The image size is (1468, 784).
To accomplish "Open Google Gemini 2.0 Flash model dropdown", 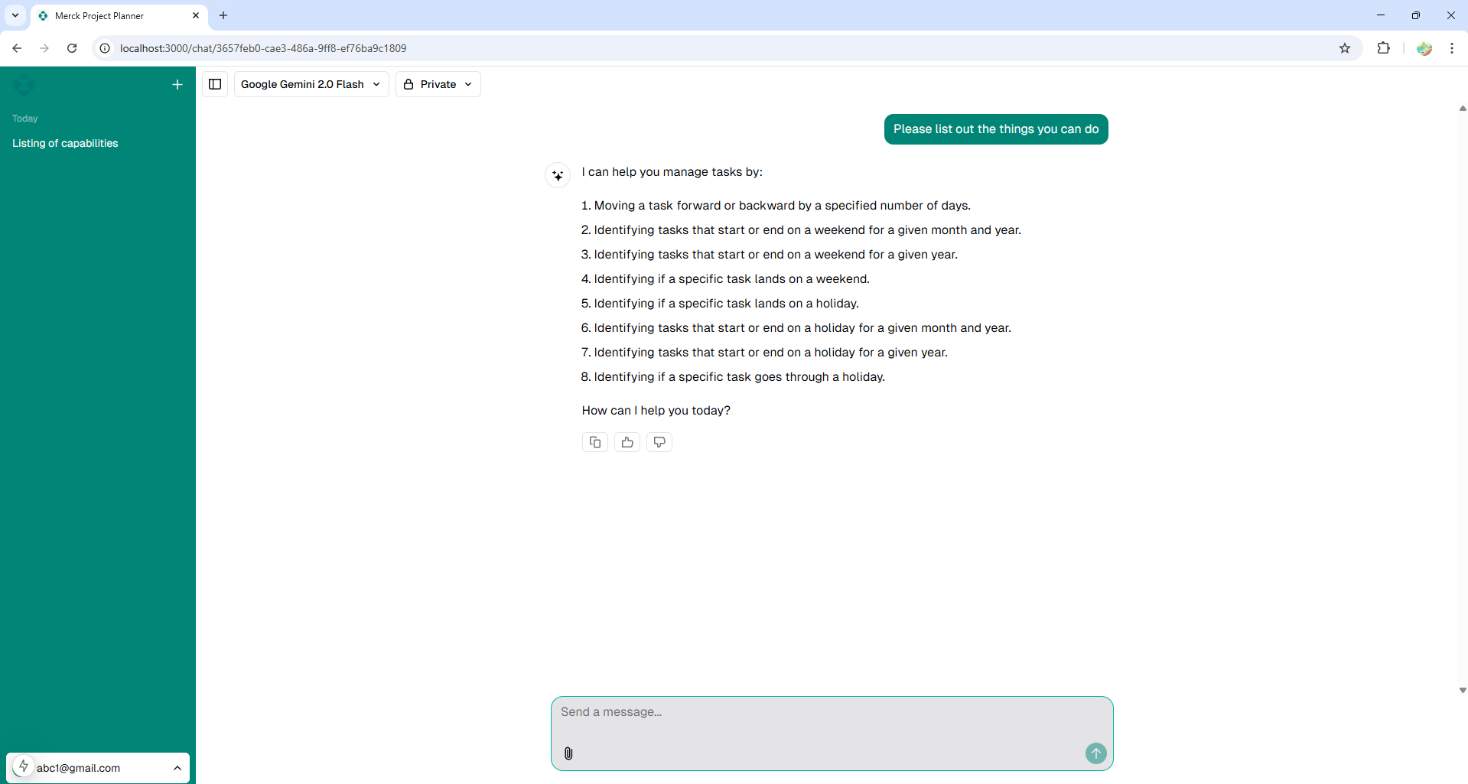I will [311, 84].
